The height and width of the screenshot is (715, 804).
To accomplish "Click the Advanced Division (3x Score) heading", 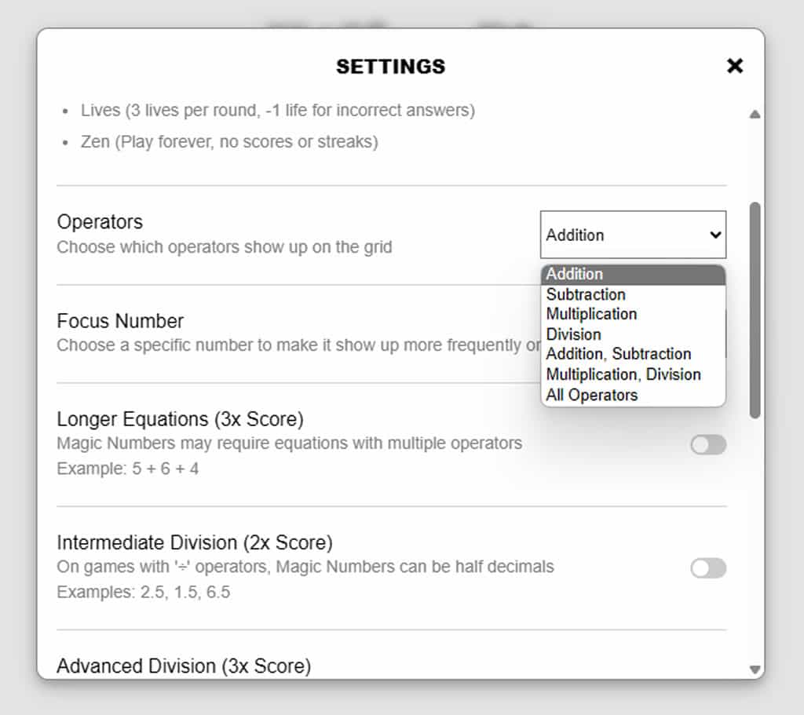I will 184,666.
